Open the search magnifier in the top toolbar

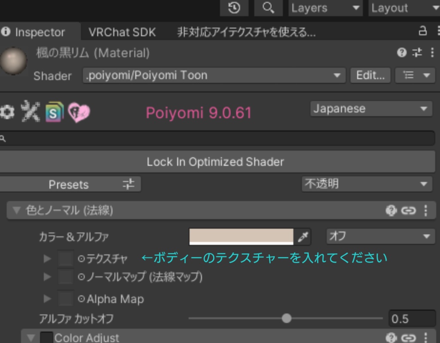[268, 8]
